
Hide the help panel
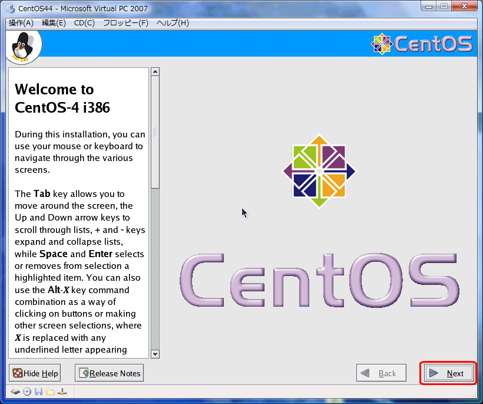(35, 373)
